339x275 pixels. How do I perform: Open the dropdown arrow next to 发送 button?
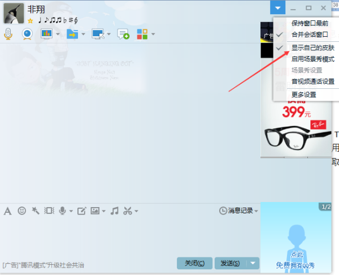click(x=253, y=263)
